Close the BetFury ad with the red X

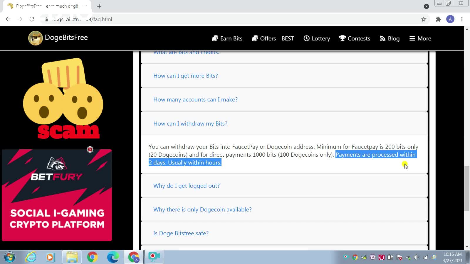tap(90, 150)
